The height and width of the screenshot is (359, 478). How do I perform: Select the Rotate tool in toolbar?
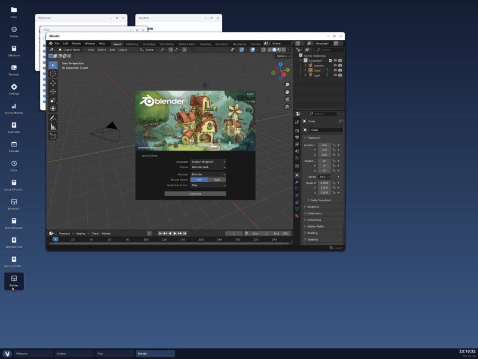pos(53,92)
